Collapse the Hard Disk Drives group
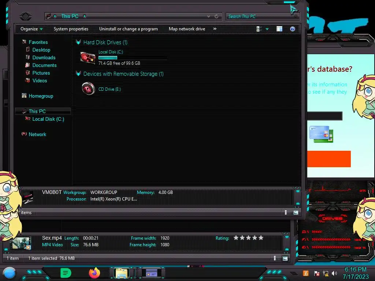 tap(78, 42)
